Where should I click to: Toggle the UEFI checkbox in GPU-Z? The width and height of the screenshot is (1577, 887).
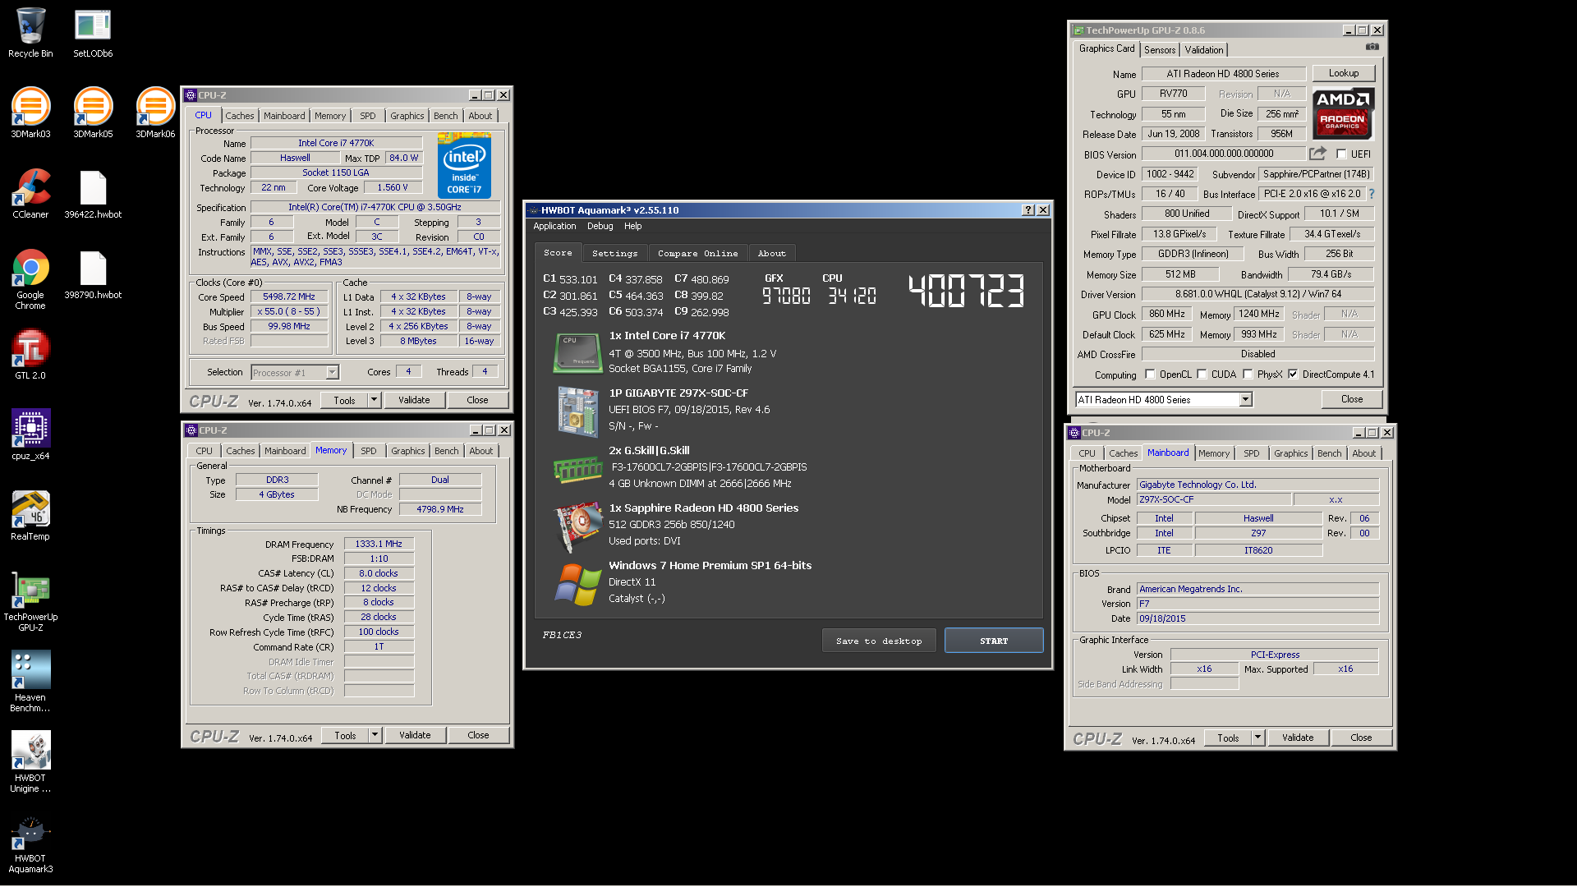tap(1341, 154)
